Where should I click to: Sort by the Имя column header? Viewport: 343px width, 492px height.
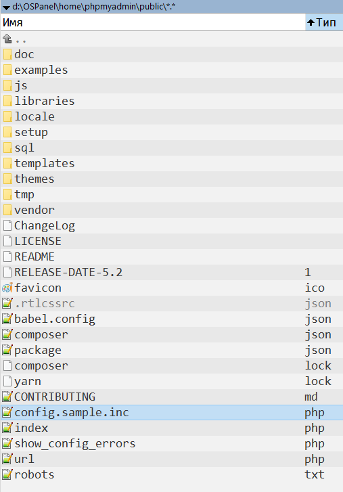(153, 22)
